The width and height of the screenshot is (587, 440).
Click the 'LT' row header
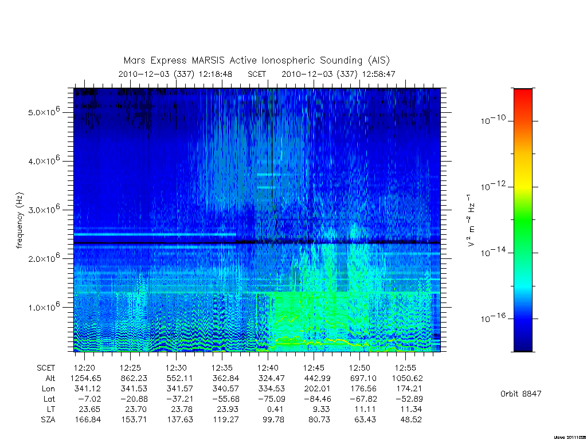[51, 409]
